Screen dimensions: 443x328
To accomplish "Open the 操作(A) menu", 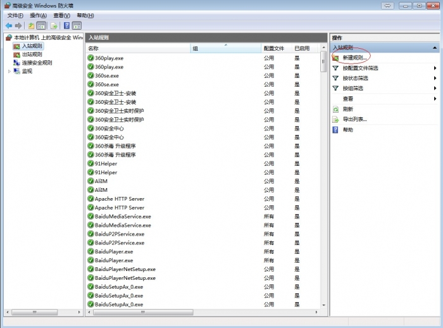I will (x=39, y=16).
